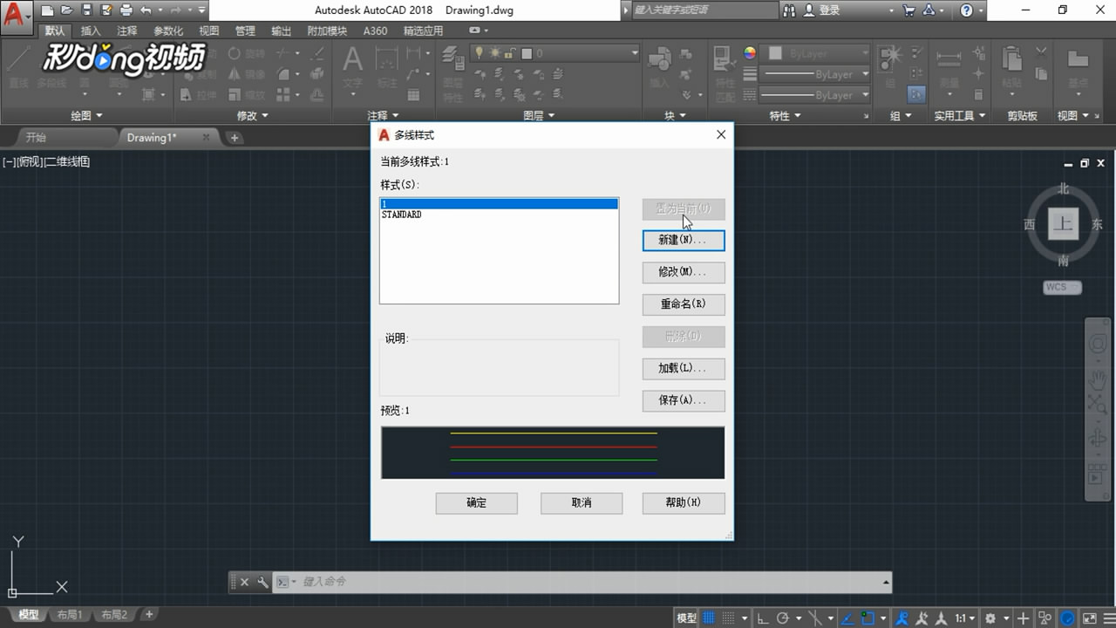Click the binoculars search icon
Image resolution: width=1116 pixels, height=628 pixels.
point(790,10)
